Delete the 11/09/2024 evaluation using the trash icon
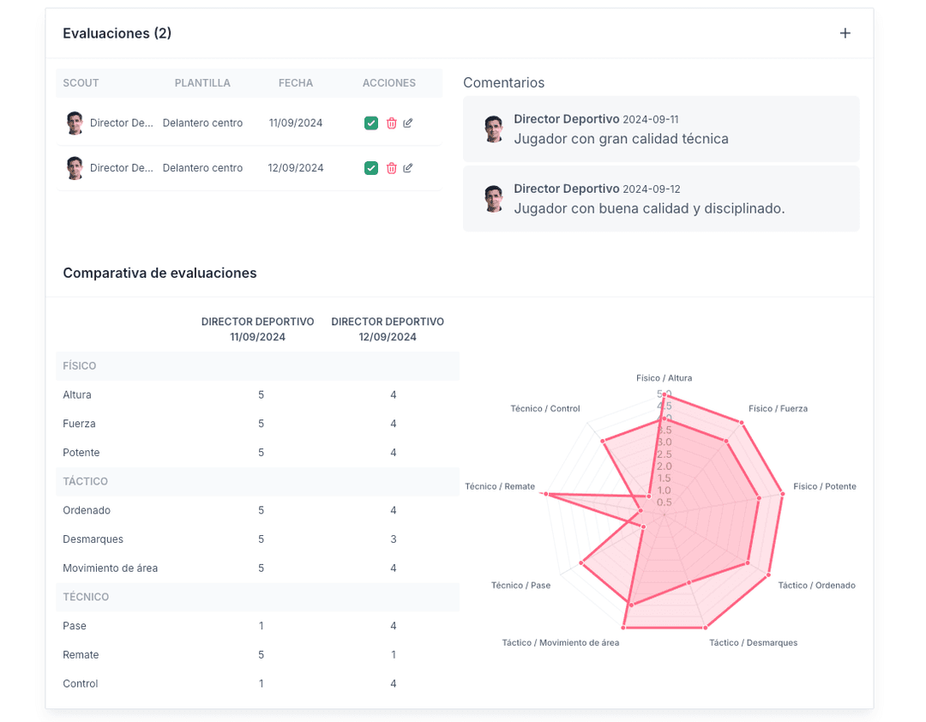This screenshot has height=722, width=926. pos(392,123)
